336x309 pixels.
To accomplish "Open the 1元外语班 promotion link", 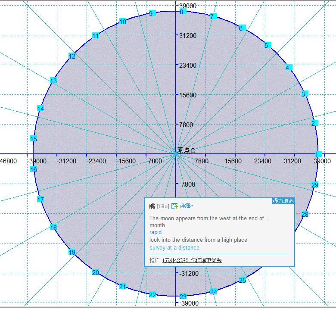I will click(x=192, y=260).
